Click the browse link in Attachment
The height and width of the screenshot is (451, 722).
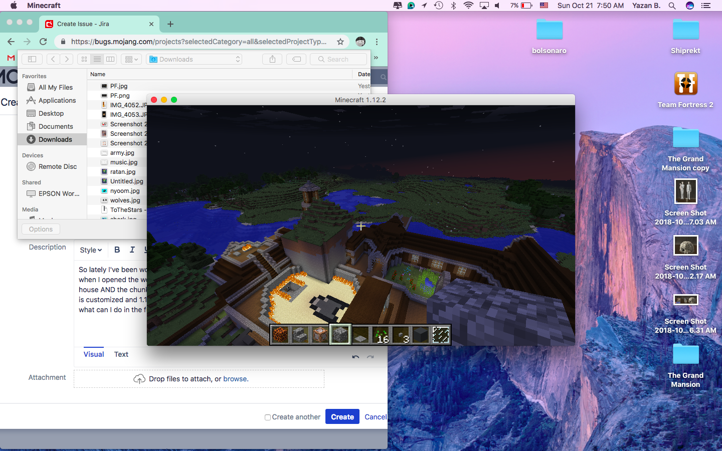click(235, 379)
